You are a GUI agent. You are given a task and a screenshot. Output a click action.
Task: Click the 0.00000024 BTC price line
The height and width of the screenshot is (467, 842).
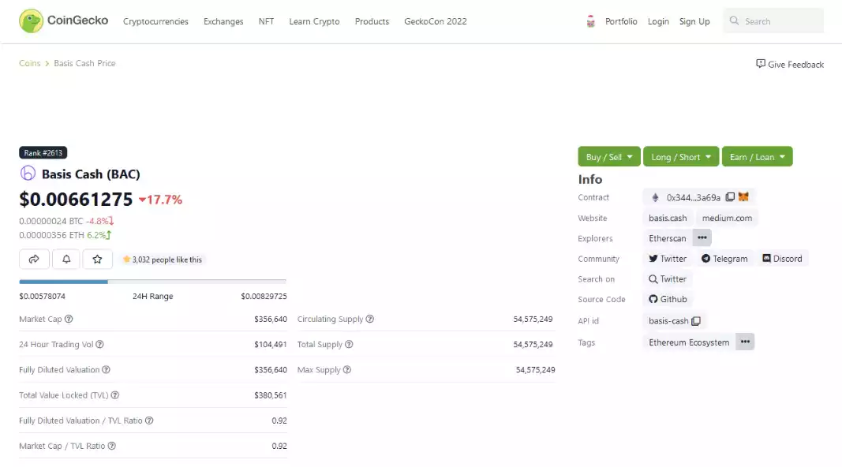[x=66, y=221]
